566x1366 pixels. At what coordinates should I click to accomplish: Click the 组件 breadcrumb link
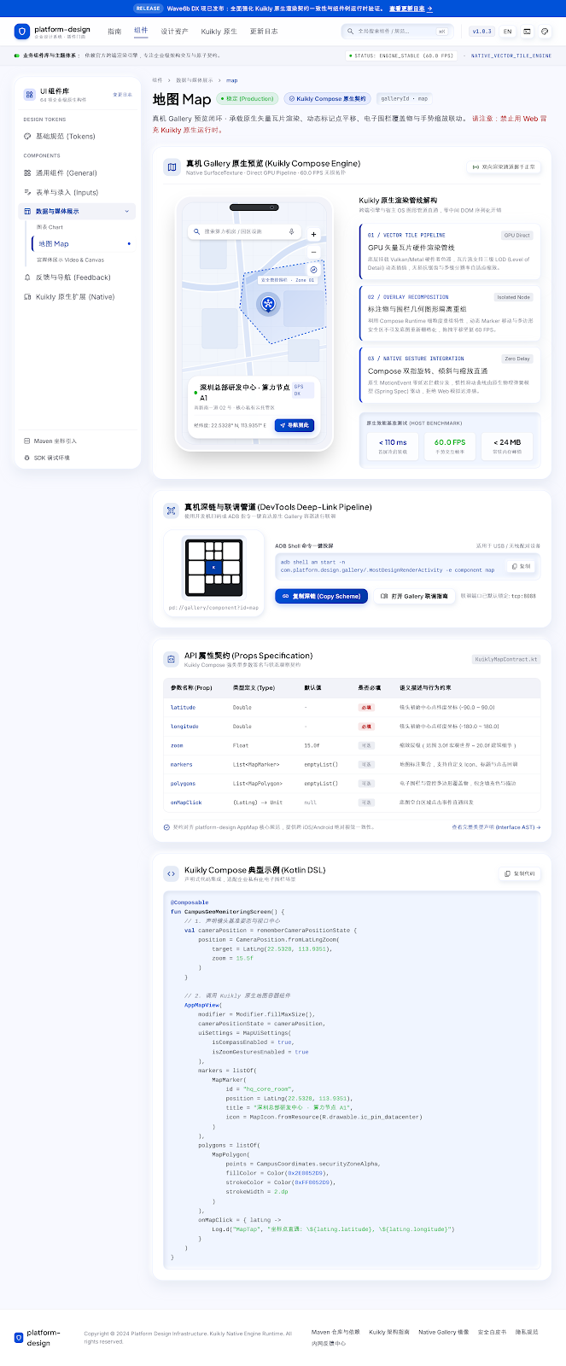coord(157,80)
